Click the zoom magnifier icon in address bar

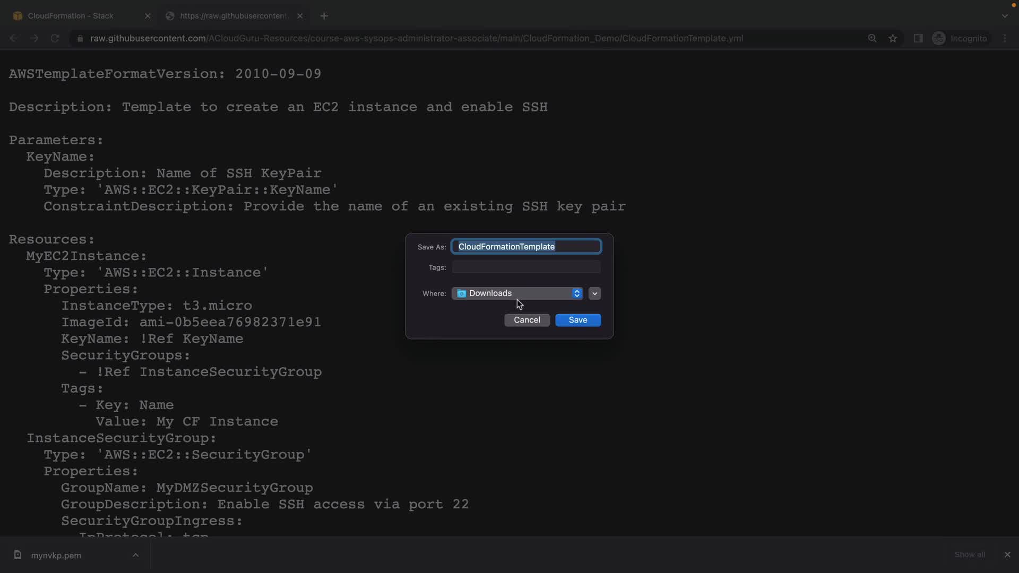[x=872, y=38]
